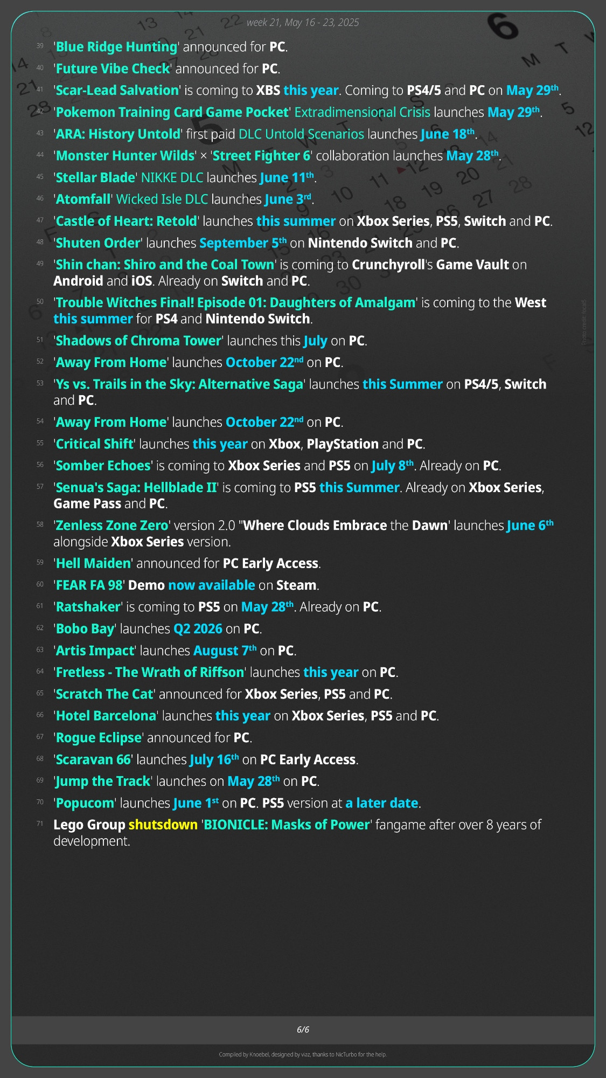Select the 'Hotel Barcelona' title
Screen dimensions: 606x1078
tap(106, 716)
